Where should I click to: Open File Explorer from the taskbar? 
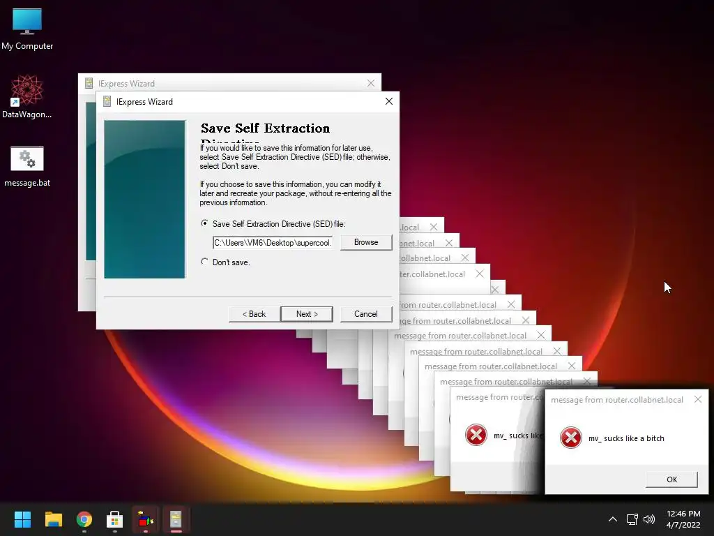tap(53, 519)
